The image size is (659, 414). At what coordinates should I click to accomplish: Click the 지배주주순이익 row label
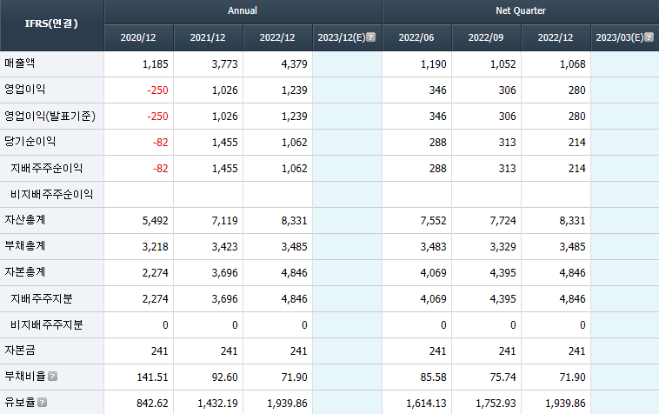(46, 168)
